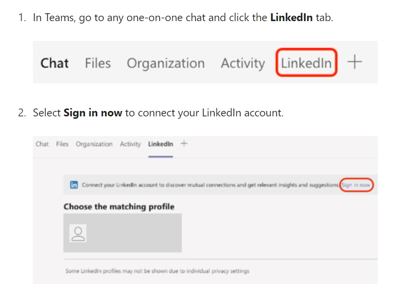Select the active LinkedIn tab in the lower screenshot
This screenshot has width=396, height=300.
click(161, 144)
